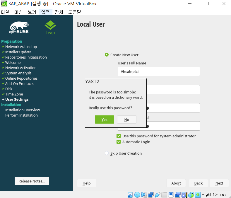Image resolution: width=231 pixels, height=198 pixels.
Task: Click the green Leap logo
Action: click(x=50, y=28)
